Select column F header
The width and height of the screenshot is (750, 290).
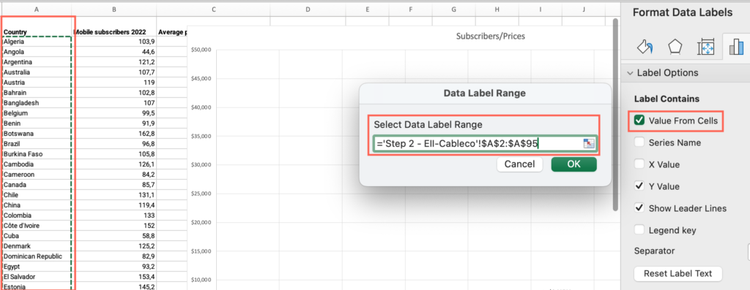(410, 9)
